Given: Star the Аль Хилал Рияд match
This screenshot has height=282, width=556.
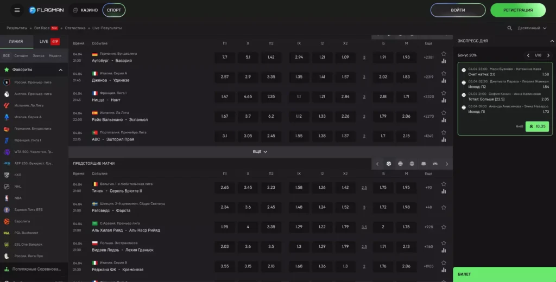Looking at the screenshot, I should click(x=444, y=223).
